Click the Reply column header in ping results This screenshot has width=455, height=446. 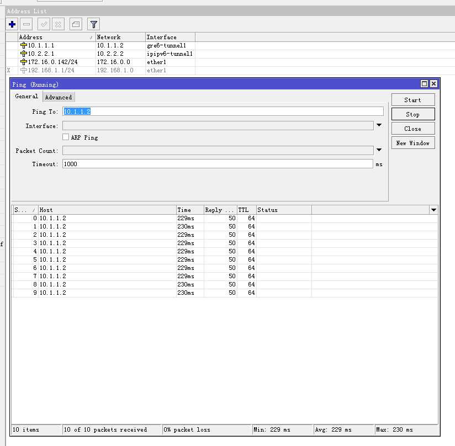pos(220,210)
